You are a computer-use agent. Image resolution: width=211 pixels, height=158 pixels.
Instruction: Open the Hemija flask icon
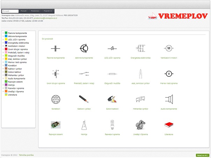click(84, 124)
